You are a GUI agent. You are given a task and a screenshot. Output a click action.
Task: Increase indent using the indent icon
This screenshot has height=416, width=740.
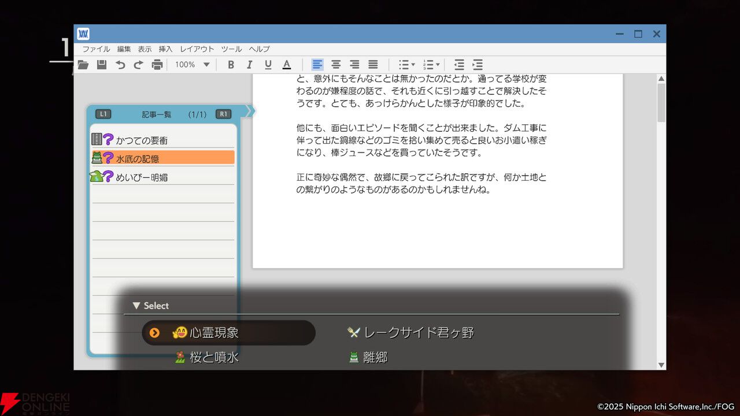(478, 65)
